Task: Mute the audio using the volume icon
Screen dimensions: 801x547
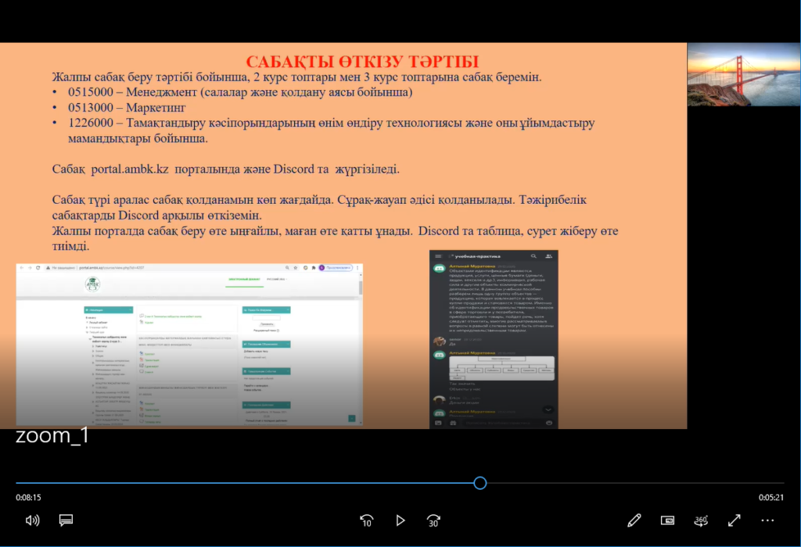Action: point(31,520)
